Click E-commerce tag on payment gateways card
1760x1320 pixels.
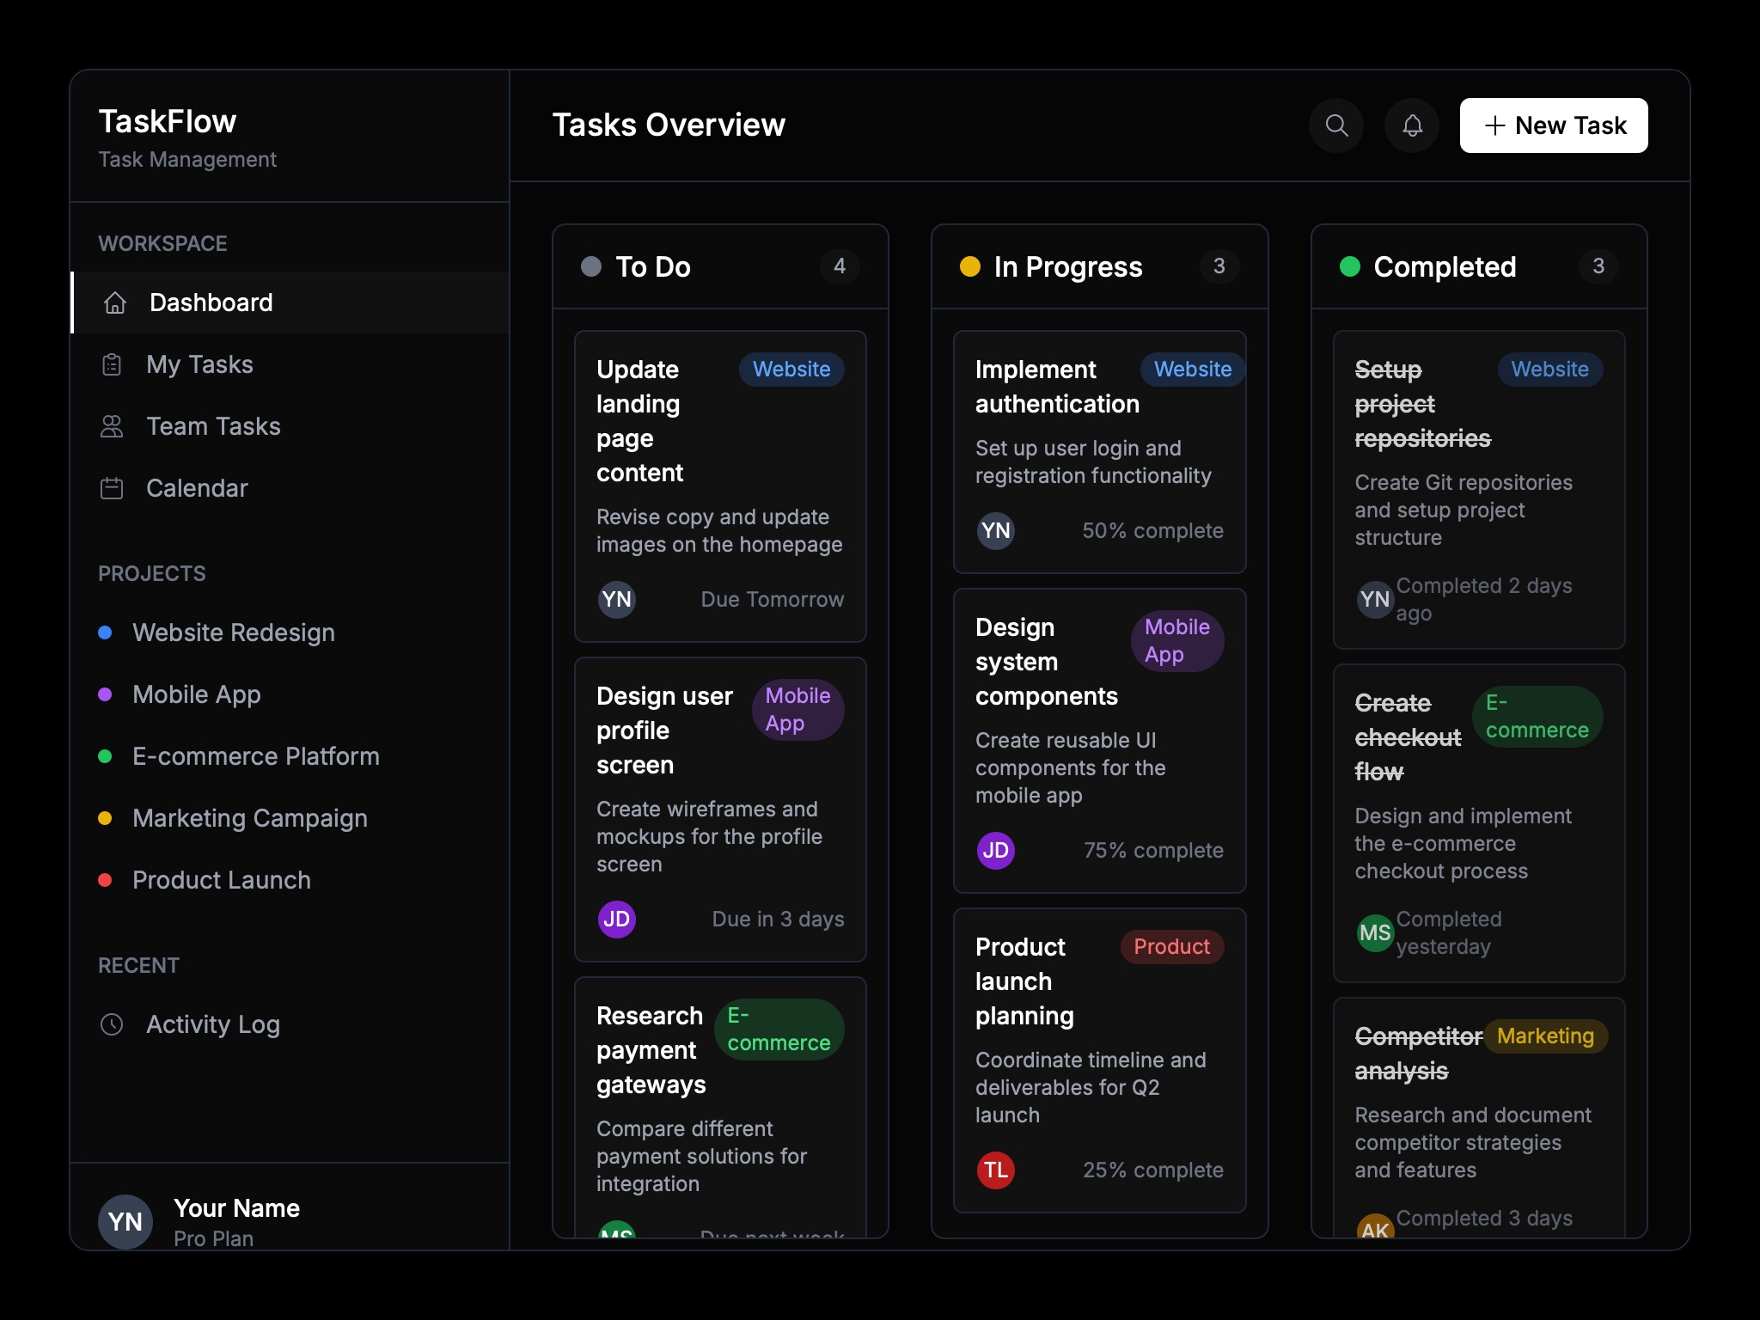(779, 1030)
